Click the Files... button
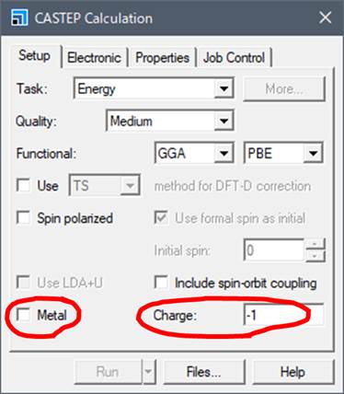This screenshot has height=394, width=344. 204,372
